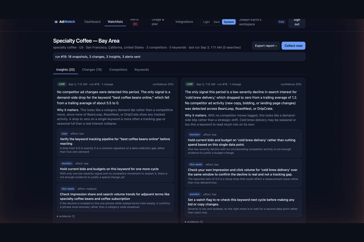The image size is (364, 242).
Task: Expand evidence (1) under cold brew delivery insight
Action: 194,222
